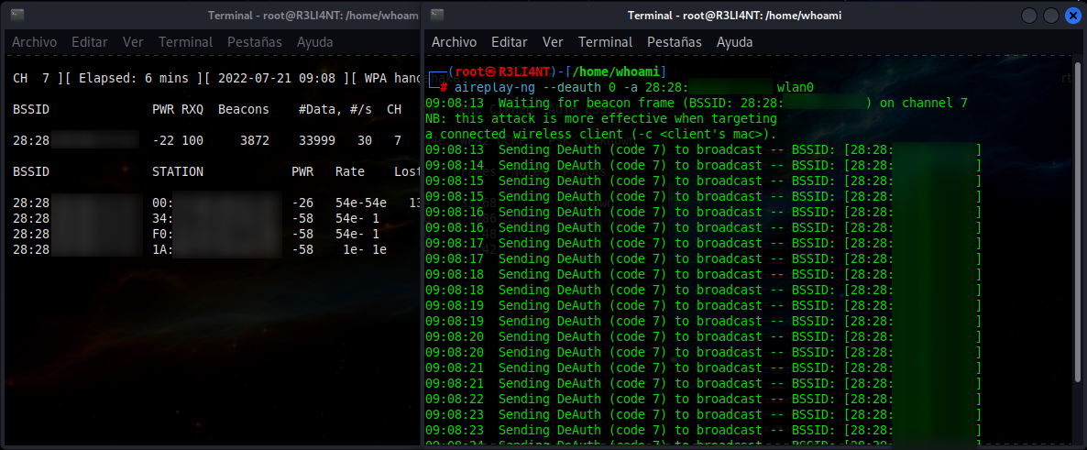Image resolution: width=1087 pixels, height=450 pixels.
Task: Click the 'aireplay-ng' command word
Action: [495, 87]
